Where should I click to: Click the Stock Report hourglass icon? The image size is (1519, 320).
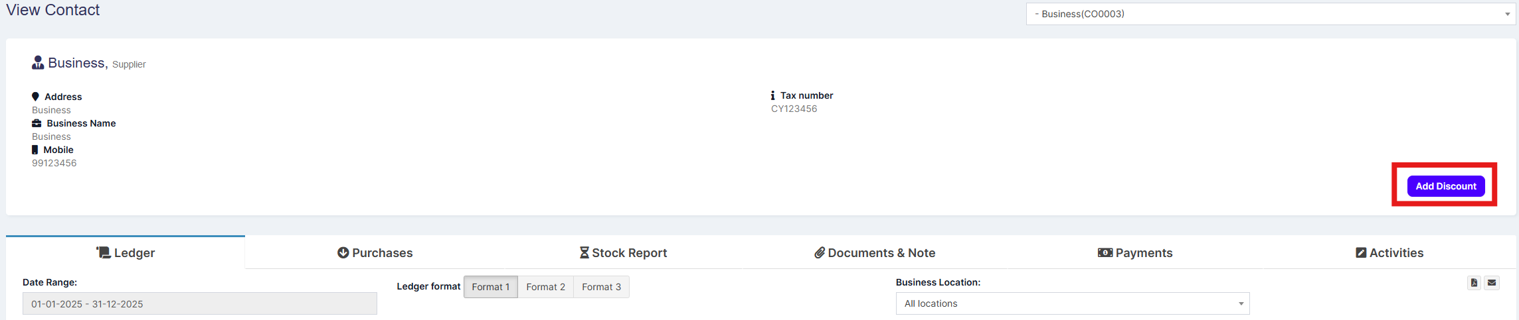pos(584,252)
